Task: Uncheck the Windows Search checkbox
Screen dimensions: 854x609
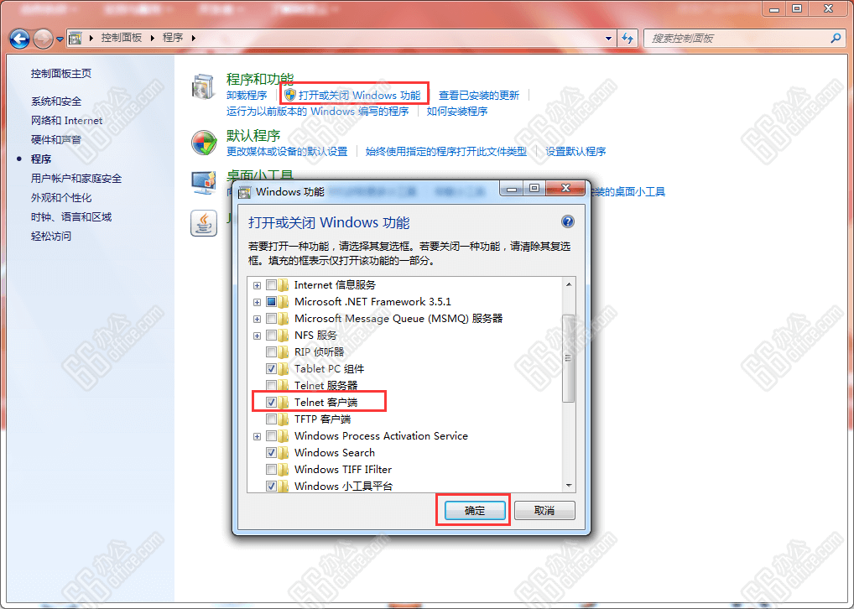Action: pyautogui.click(x=271, y=453)
